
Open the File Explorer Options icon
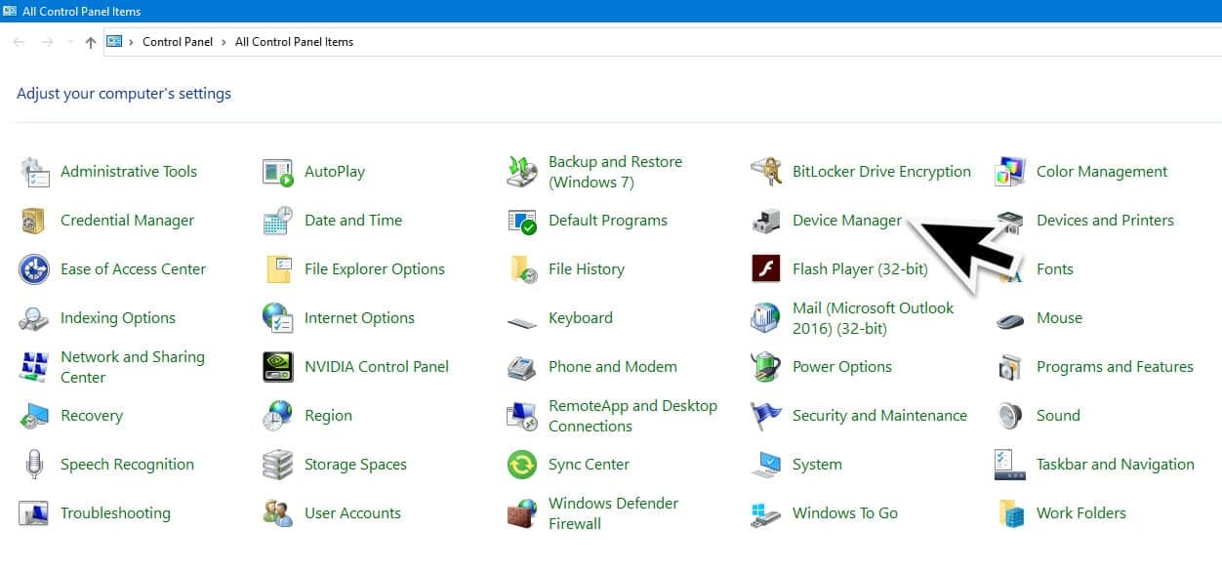click(x=278, y=269)
